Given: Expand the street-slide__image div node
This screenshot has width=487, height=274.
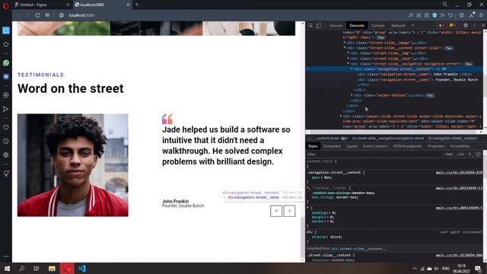Looking at the screenshot, I should click(x=345, y=43).
